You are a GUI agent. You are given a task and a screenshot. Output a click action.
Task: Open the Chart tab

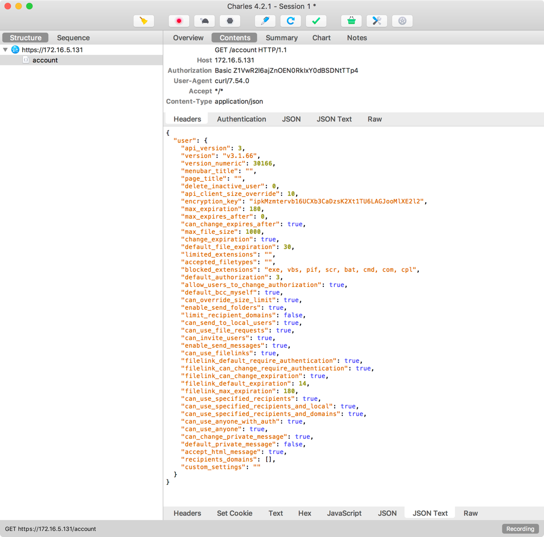(x=321, y=38)
